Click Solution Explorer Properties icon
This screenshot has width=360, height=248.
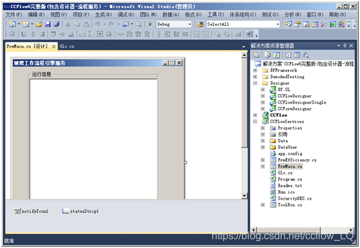coord(256,55)
